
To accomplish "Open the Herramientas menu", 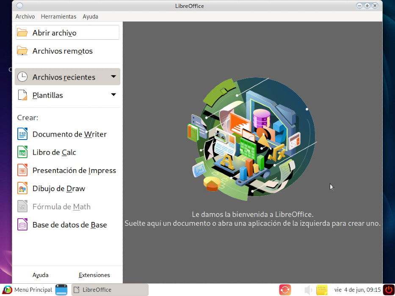I will point(58,16).
